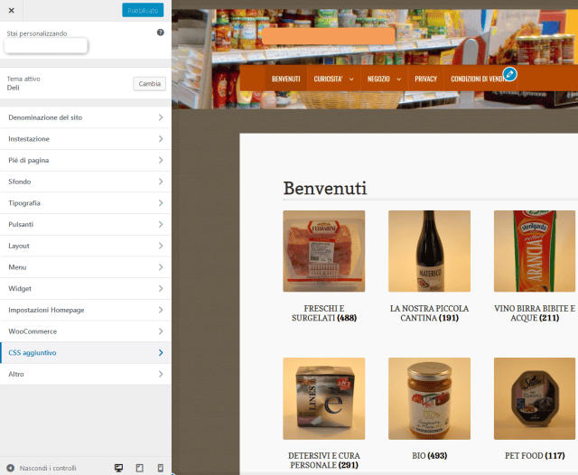Viewport: 578px width, 475px height.
Task: Switch to desktop preview icon
Action: [x=118, y=468]
